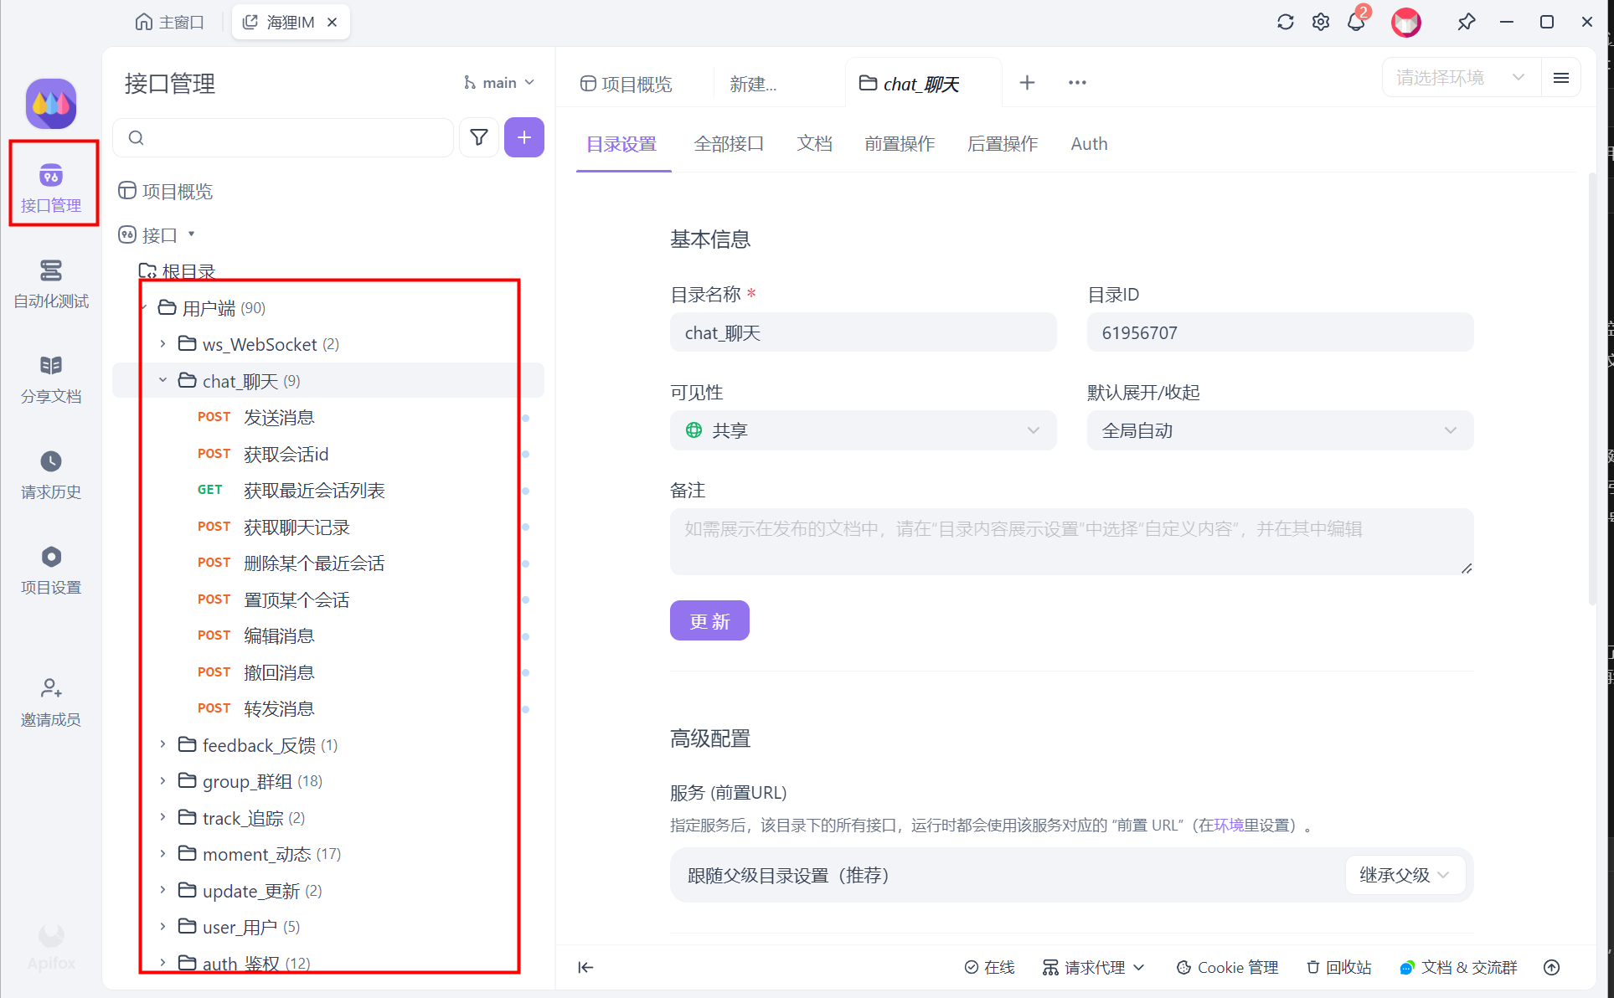1614x998 pixels.
Task: Click 在线 status indicator
Action: [x=989, y=968]
